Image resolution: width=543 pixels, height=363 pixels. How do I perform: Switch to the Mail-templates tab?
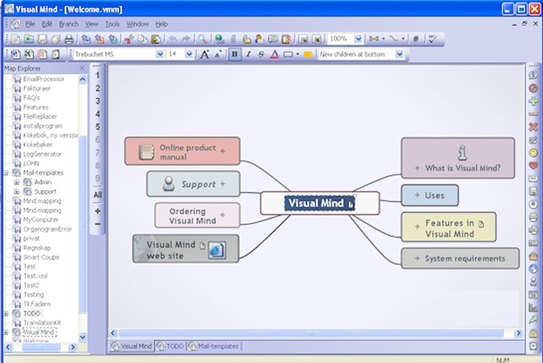click(x=214, y=346)
